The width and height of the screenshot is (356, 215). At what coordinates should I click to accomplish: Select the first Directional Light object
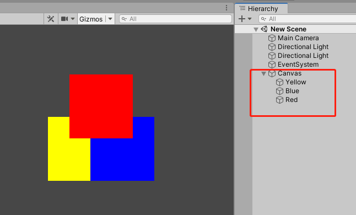pyautogui.click(x=303, y=47)
